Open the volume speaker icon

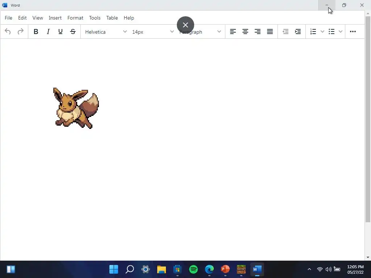(x=328, y=269)
